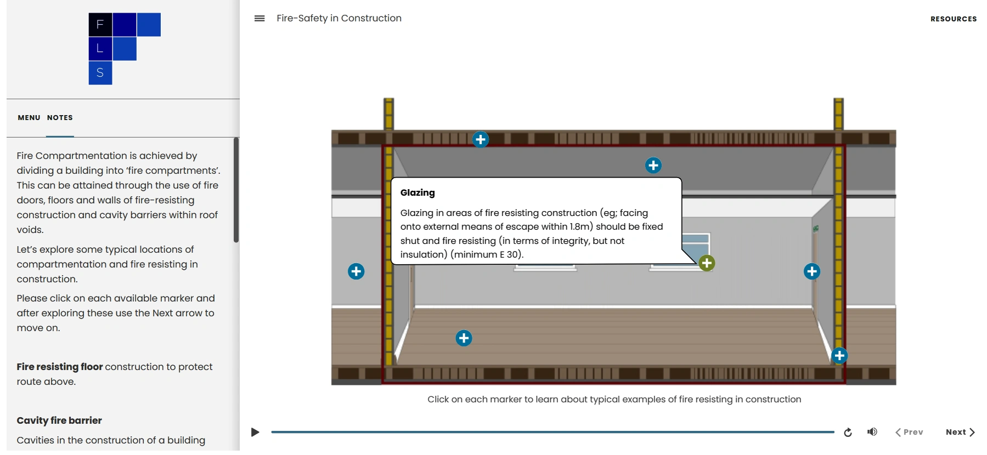The height and width of the screenshot is (455, 987).
Task: Click the plus marker on the ceiling void
Action: point(653,166)
